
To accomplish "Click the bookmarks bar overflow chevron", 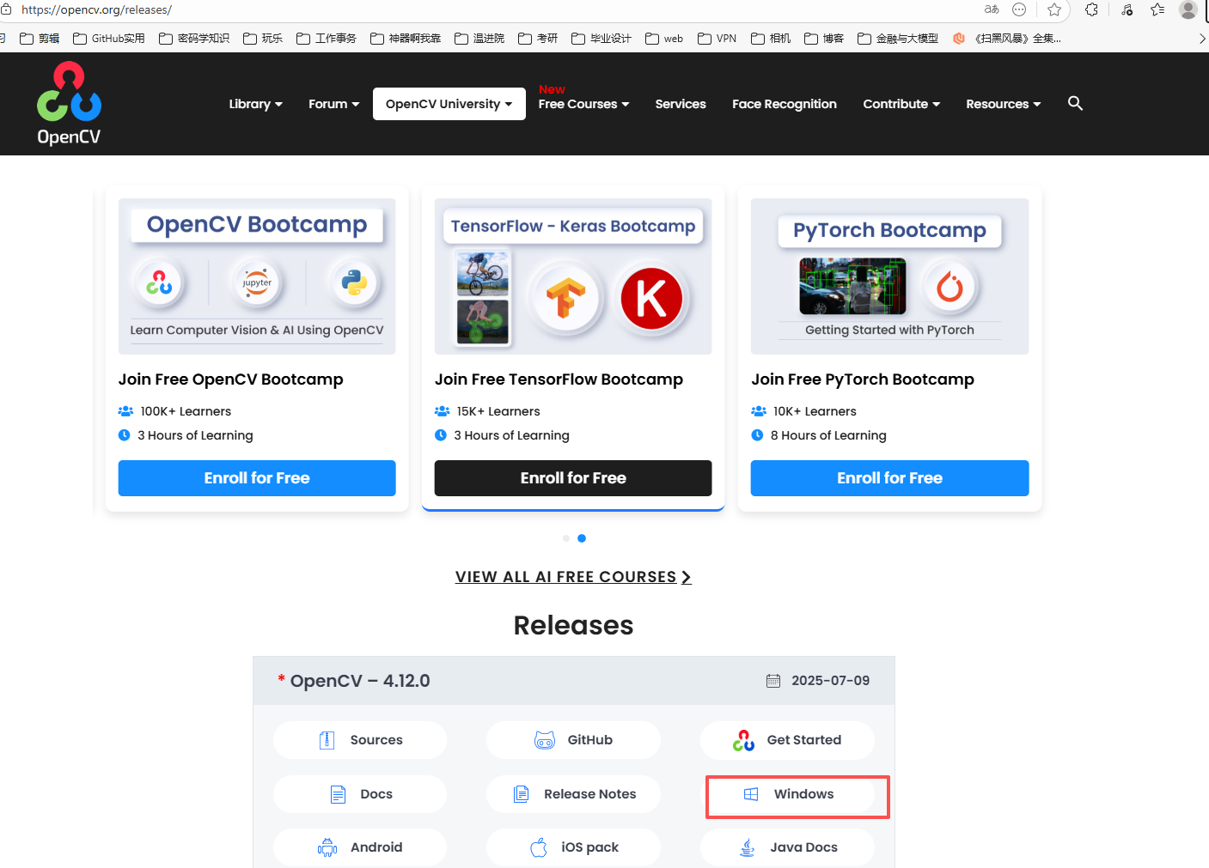I will pos(1201,39).
